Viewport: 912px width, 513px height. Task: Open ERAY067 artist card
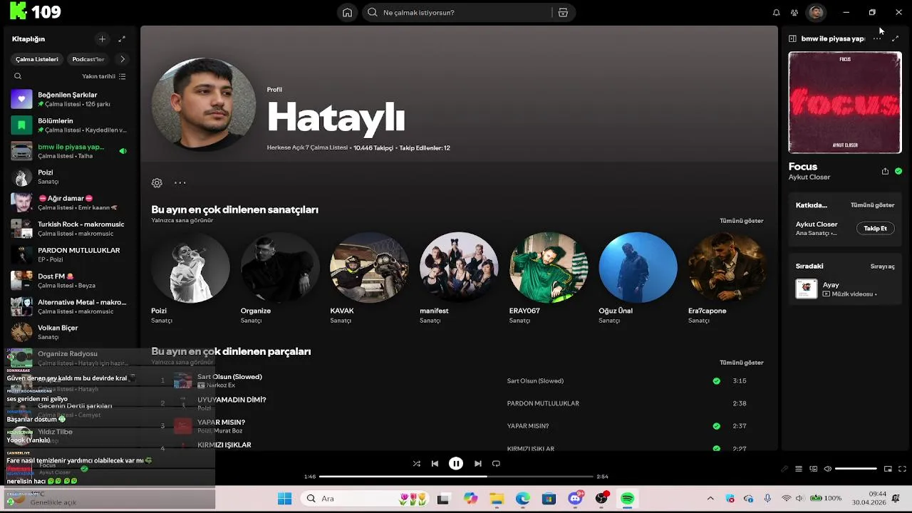549,278
